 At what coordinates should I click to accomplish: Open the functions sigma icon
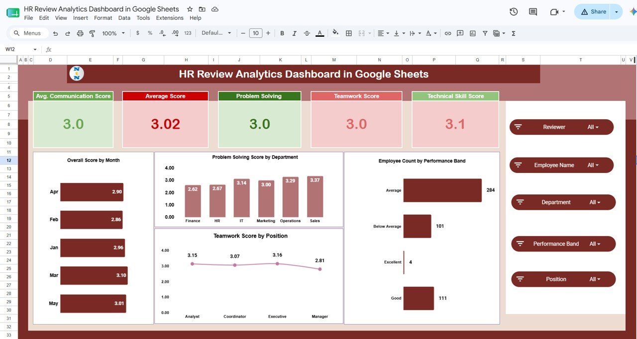(x=514, y=33)
